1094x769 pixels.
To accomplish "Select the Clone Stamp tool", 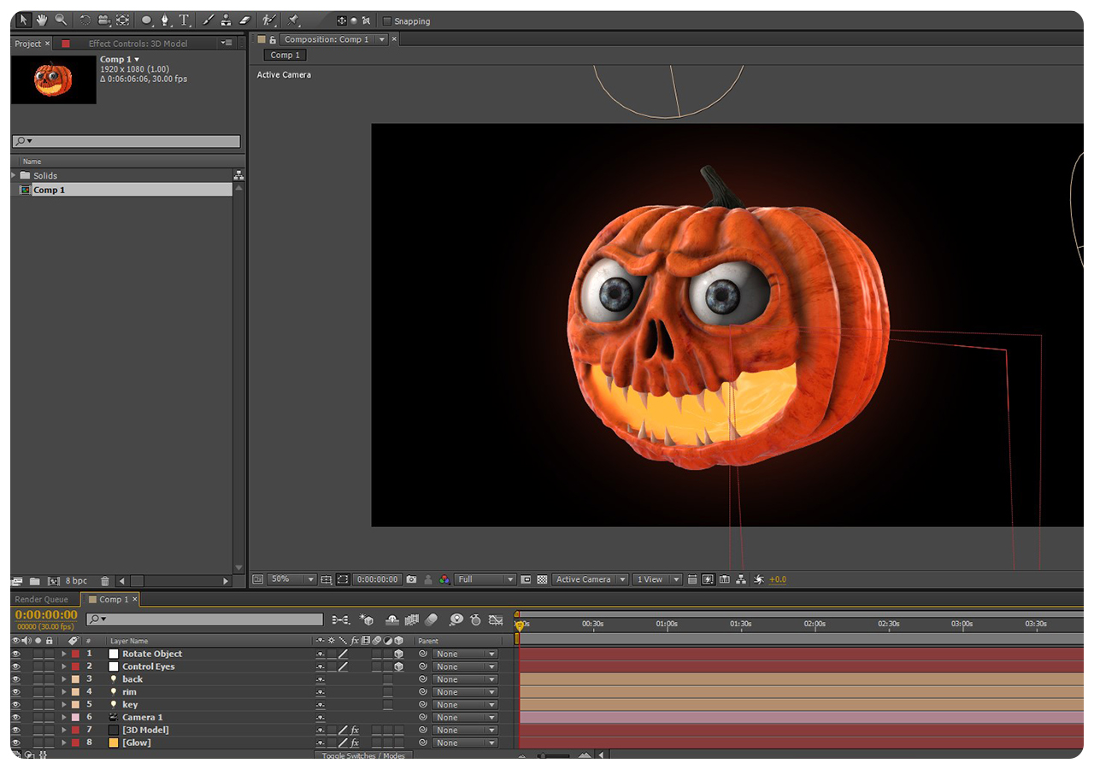I will click(226, 20).
